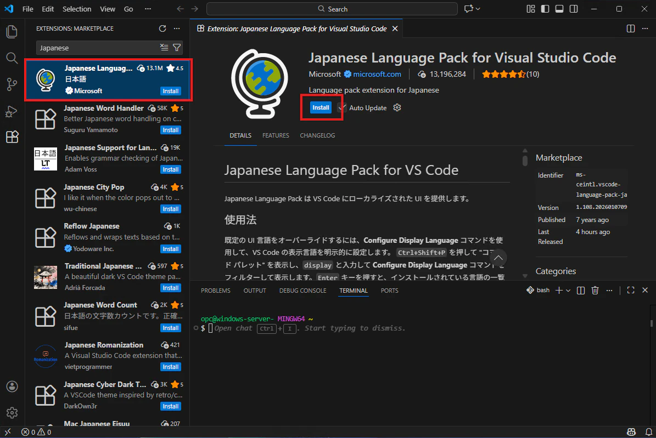
Task: Add a new terminal with plus icon
Action: pos(558,290)
